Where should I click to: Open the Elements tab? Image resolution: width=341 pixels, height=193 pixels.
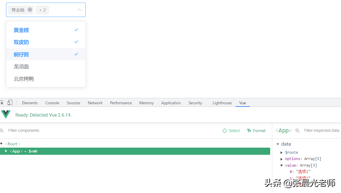(30, 103)
